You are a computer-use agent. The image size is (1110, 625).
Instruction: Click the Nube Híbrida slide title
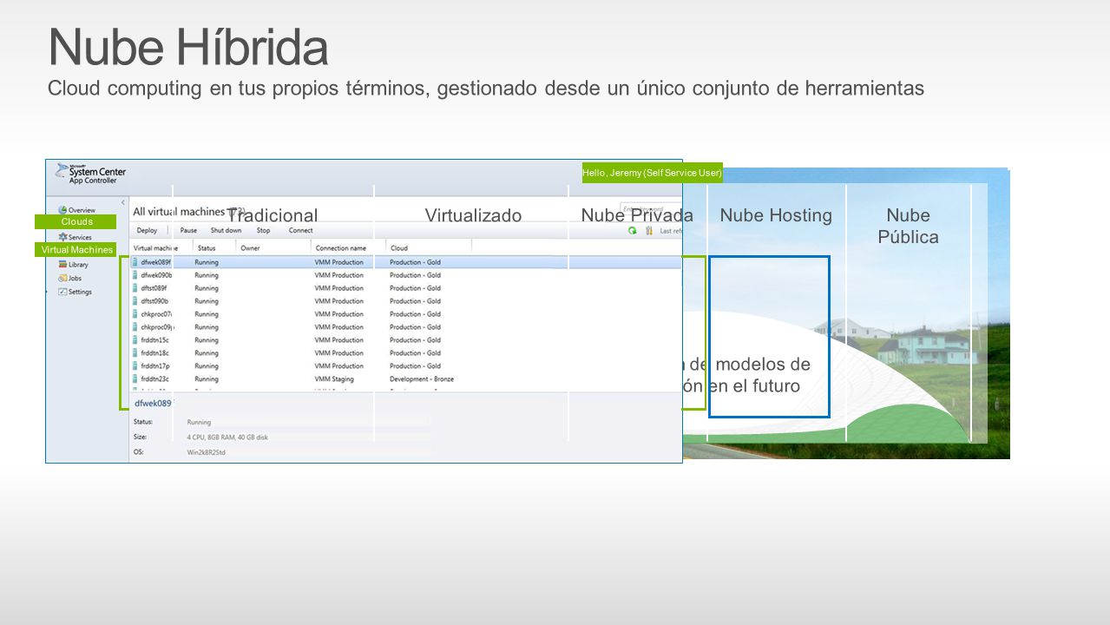(x=188, y=48)
